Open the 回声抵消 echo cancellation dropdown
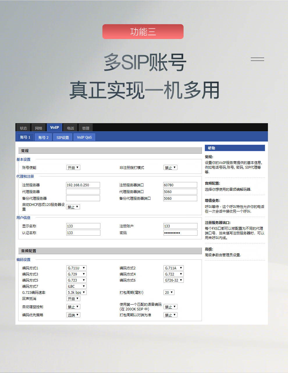Viewport: 288px width, 373px height. 73,298
